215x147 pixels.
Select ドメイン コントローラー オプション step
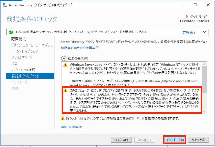tap(32, 45)
